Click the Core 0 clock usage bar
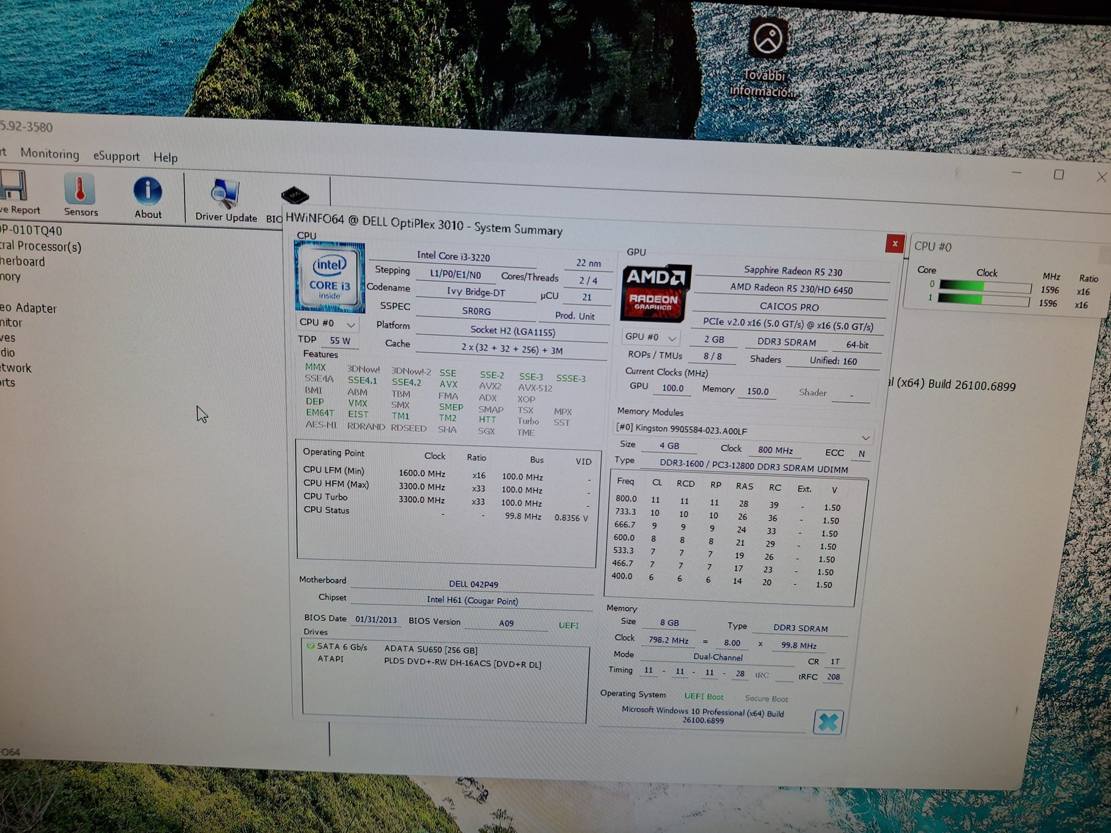This screenshot has height=833, width=1111. coord(985,286)
